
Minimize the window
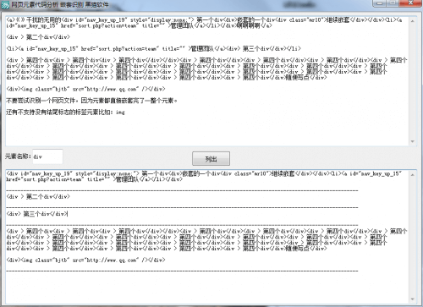(x=380, y=3)
